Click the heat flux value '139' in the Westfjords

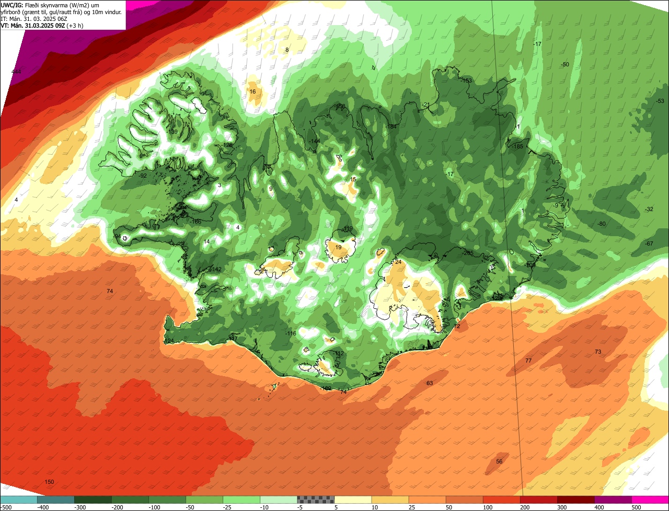173,132
